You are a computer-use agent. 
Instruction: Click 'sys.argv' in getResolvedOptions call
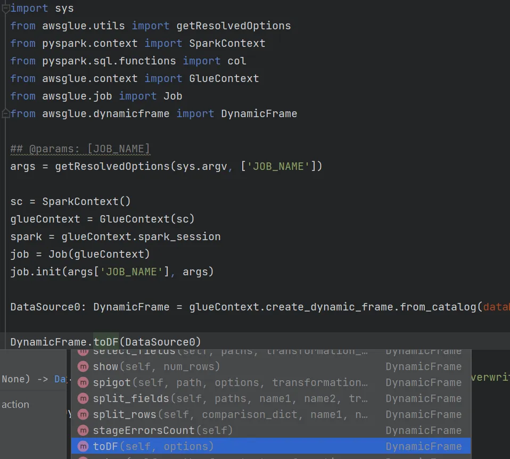tap(201, 166)
